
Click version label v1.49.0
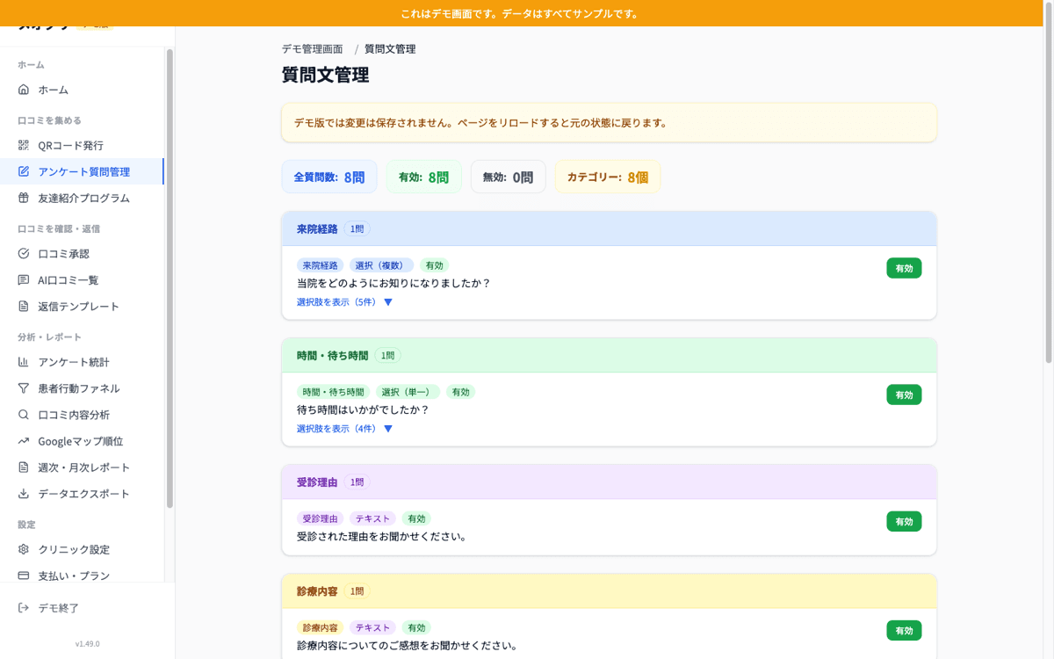pyautogui.click(x=87, y=644)
